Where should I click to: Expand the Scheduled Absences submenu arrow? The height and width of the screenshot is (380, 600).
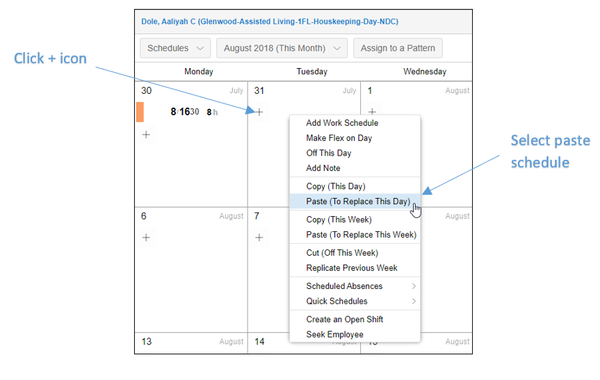414,286
